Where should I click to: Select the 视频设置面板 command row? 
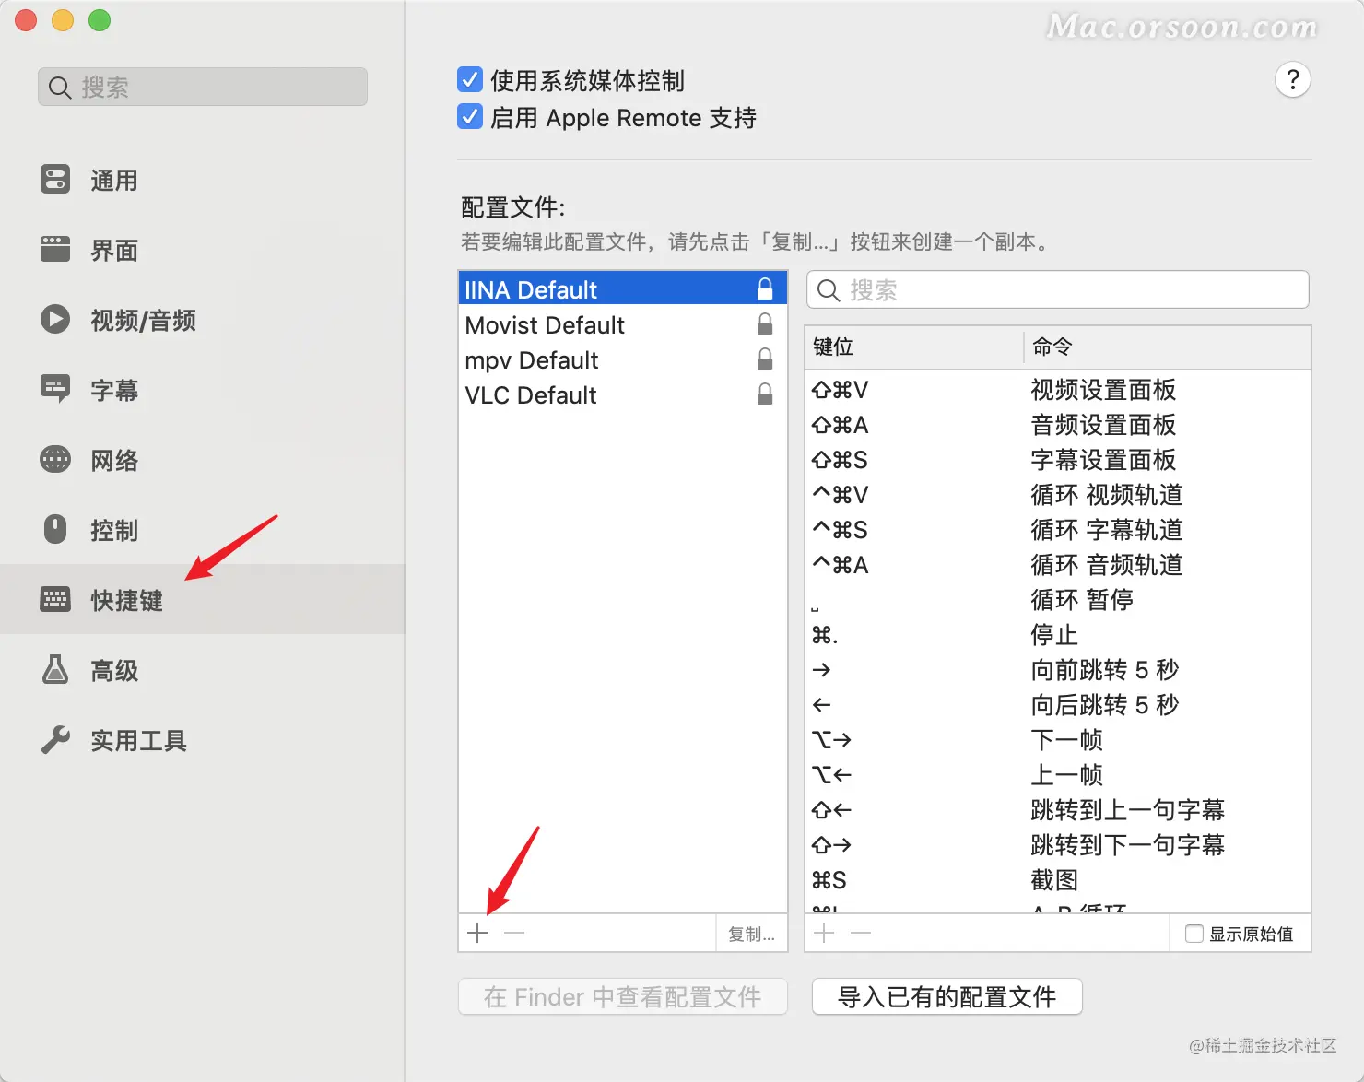[1058, 390]
